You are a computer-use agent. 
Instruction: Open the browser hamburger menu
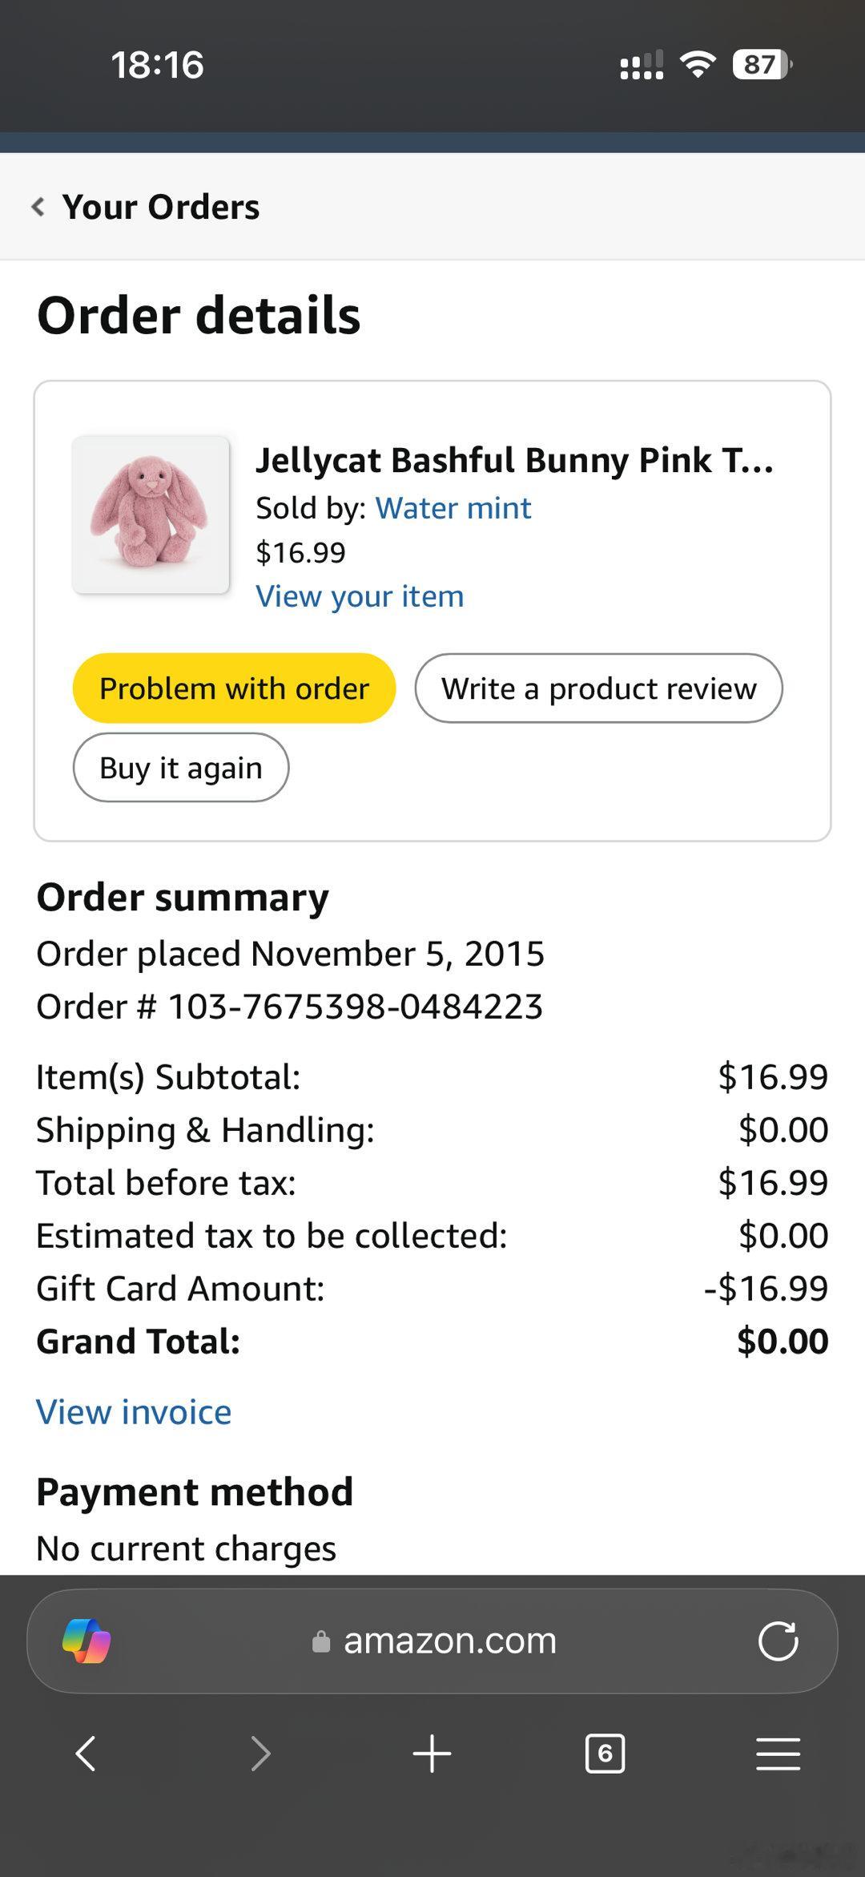tap(778, 1754)
